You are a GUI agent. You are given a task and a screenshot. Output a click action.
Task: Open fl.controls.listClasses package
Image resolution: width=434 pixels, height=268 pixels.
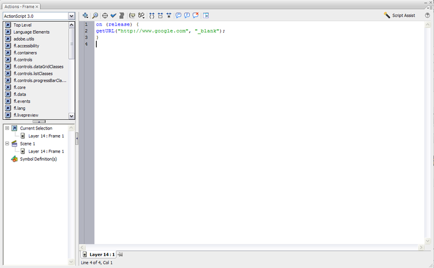pos(33,73)
